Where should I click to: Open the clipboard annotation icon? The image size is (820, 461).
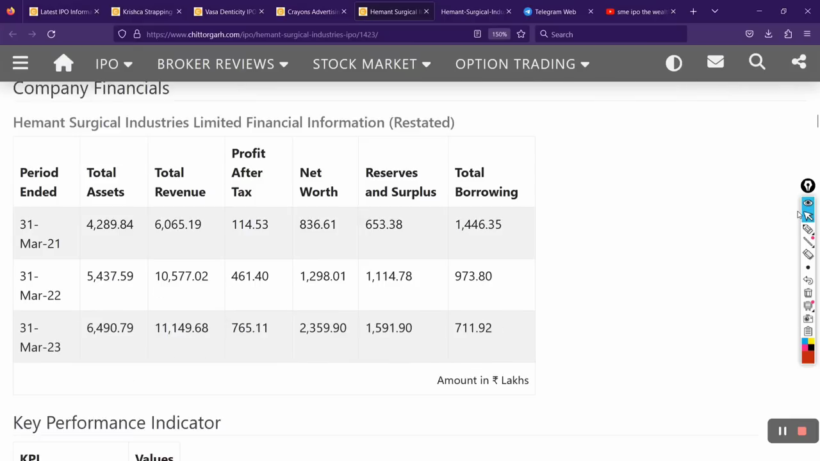808,331
